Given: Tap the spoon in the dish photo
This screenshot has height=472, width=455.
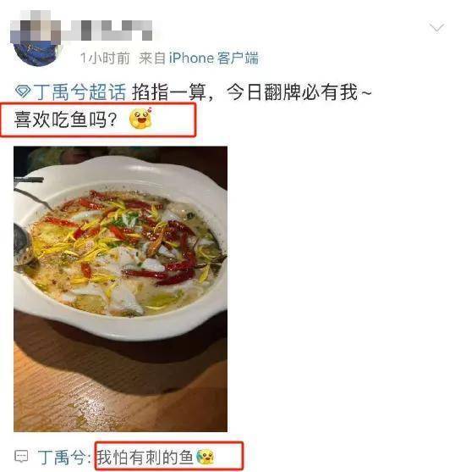Looking at the screenshot, I should point(24,238).
